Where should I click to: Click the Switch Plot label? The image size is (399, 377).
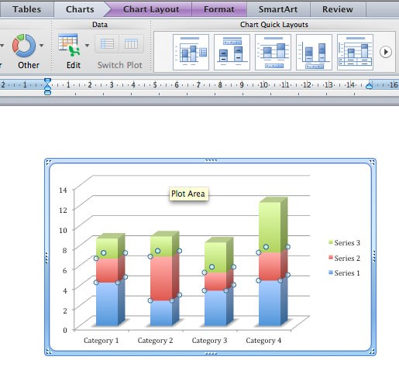point(120,65)
